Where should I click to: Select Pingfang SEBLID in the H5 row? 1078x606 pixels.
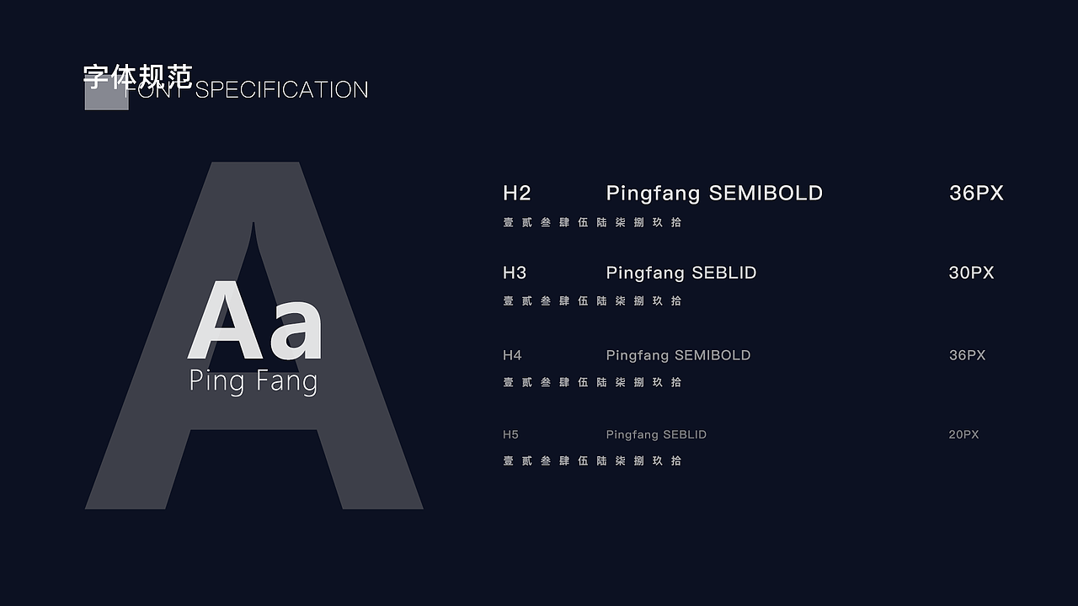[x=656, y=434]
